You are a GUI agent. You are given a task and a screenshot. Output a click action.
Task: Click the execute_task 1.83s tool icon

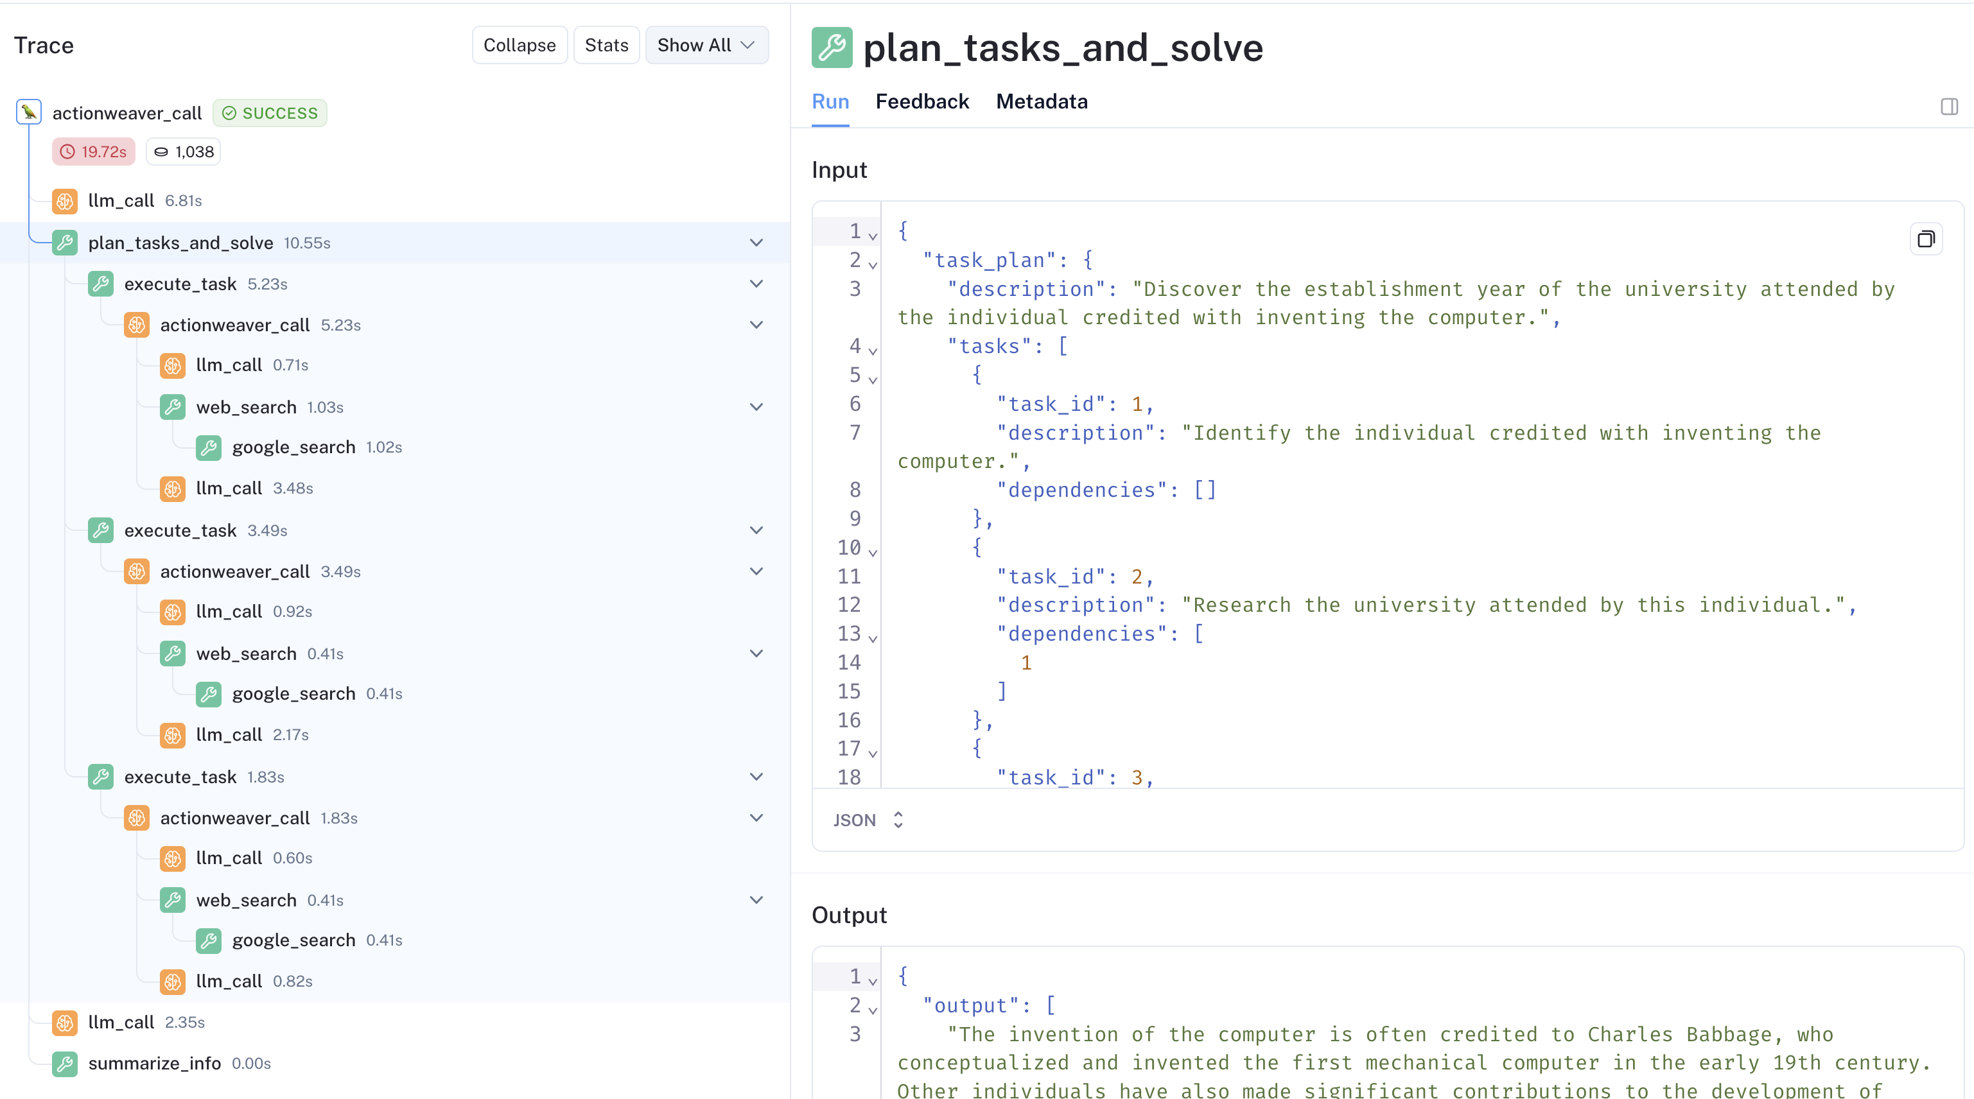100,777
